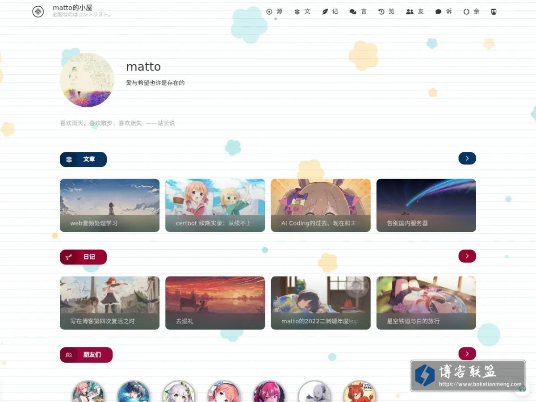The image size is (536, 402).
Task: Open the 写在博客第四次复活之时 diary card
Action: tap(109, 303)
